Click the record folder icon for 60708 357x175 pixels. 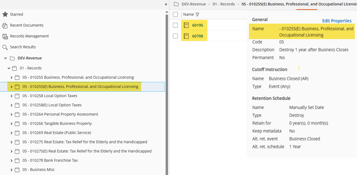point(186,36)
